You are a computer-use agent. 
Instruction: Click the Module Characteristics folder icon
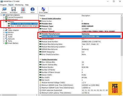coord(40,59)
